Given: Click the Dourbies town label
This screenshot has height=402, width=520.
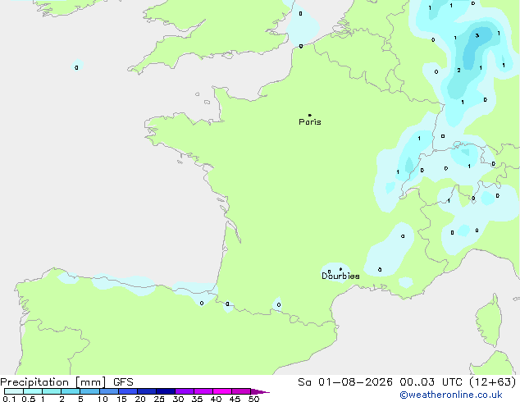Looking at the screenshot, I should click(x=340, y=276).
